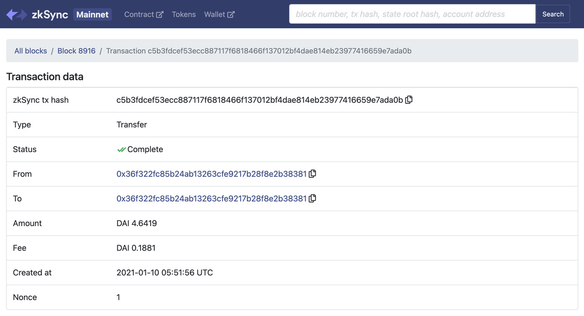Copy the From address
This screenshot has width=584, height=316.
(x=313, y=174)
